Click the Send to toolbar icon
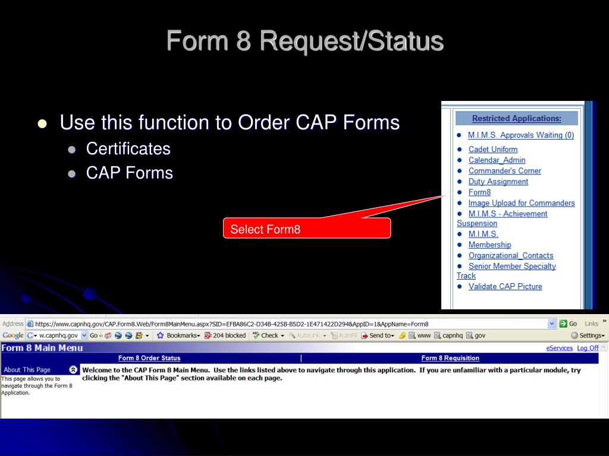Screen dimensions: 609x456 point(365,335)
